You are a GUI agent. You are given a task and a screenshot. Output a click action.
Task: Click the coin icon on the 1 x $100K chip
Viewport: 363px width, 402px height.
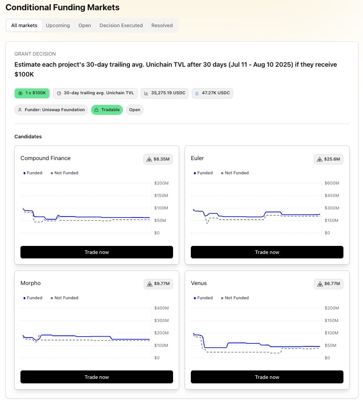[20, 93]
